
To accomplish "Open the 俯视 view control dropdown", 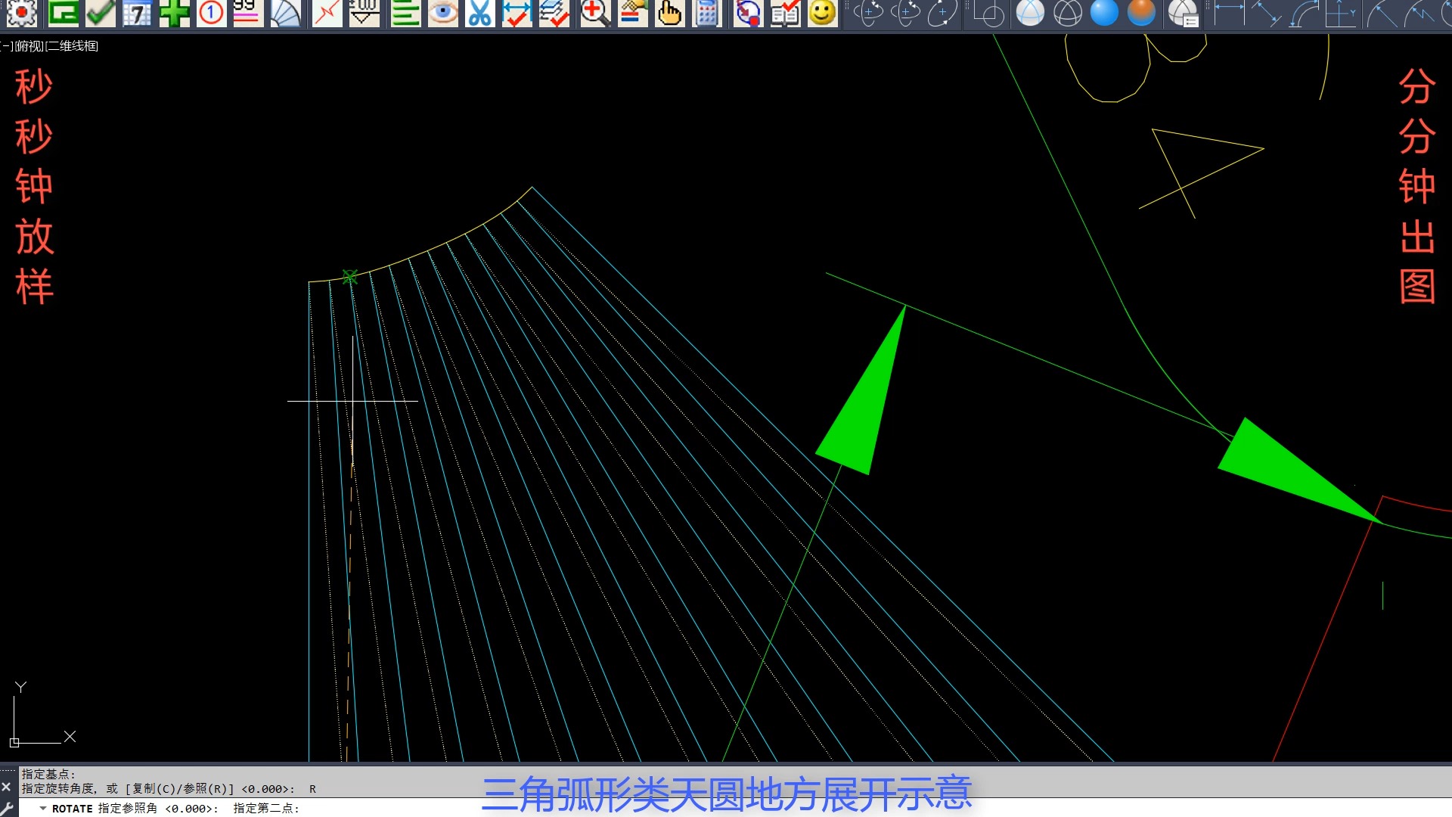I will pos(29,46).
